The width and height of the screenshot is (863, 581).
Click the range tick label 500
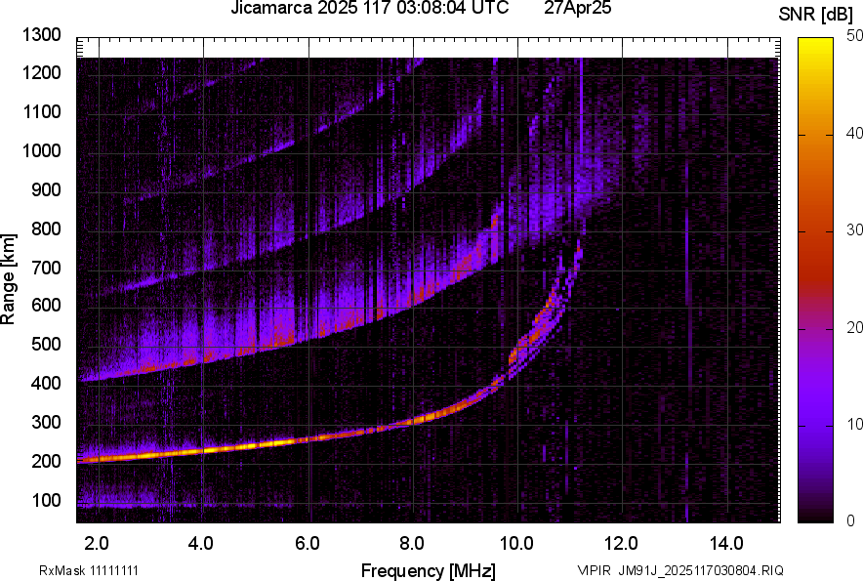[46, 344]
